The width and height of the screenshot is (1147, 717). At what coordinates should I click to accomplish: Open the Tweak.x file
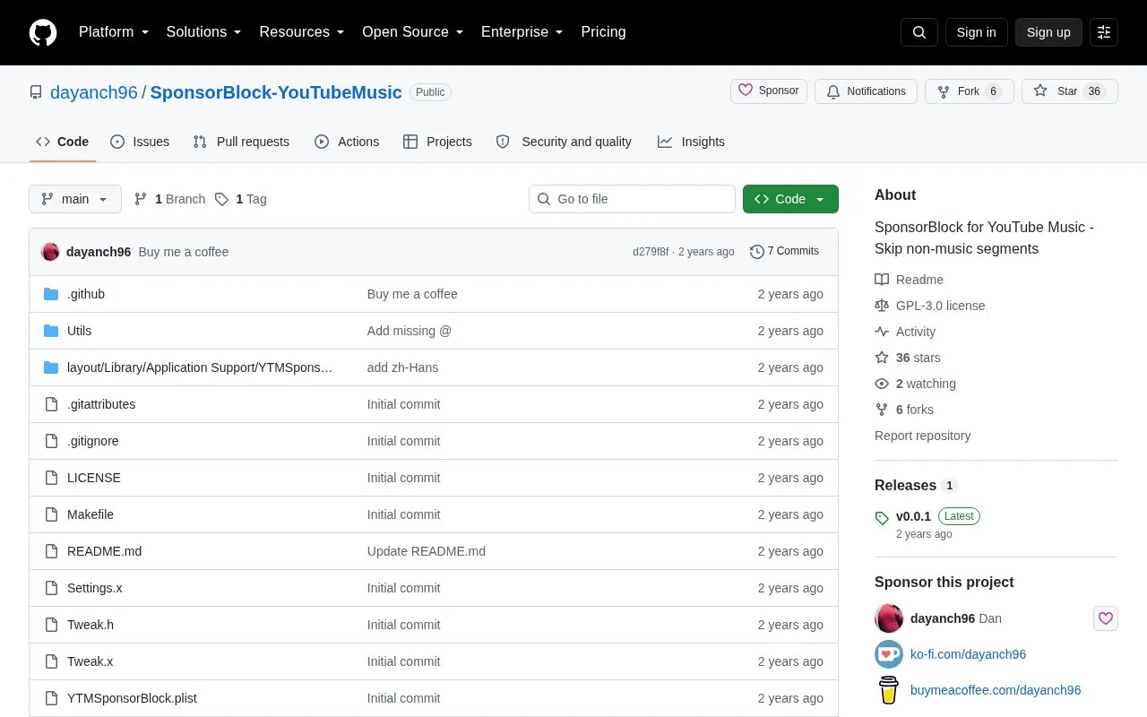click(90, 661)
